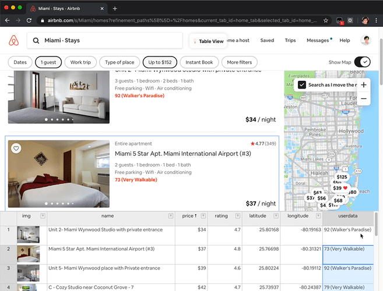Save the Miami 5 Star Apt. with heart icon

16,148
